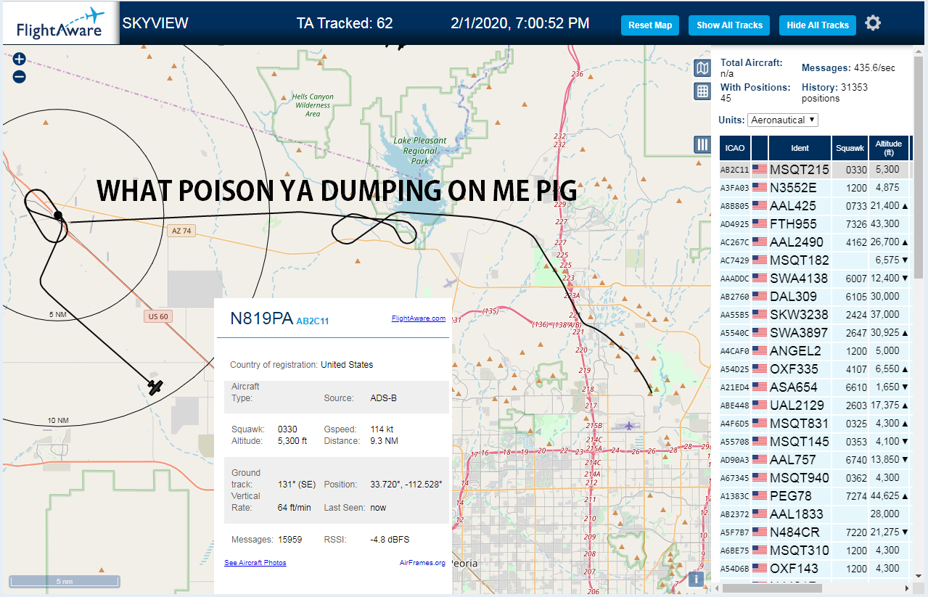Viewport: 928px width, 597px height.
Task: Click US flag in MSQT215 row
Action: [760, 170]
